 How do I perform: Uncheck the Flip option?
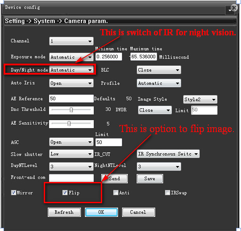coord(65,193)
